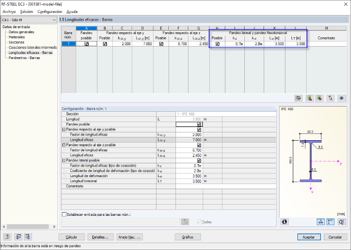351x250 pixels.
Task: Click table cell L cr,y value 7.000
Action: (x=143, y=44)
